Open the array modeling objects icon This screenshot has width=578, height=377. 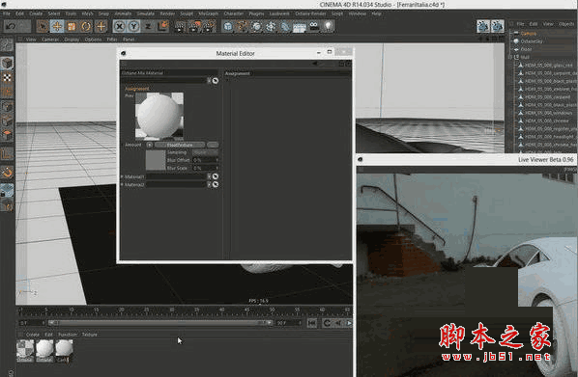click(x=271, y=26)
